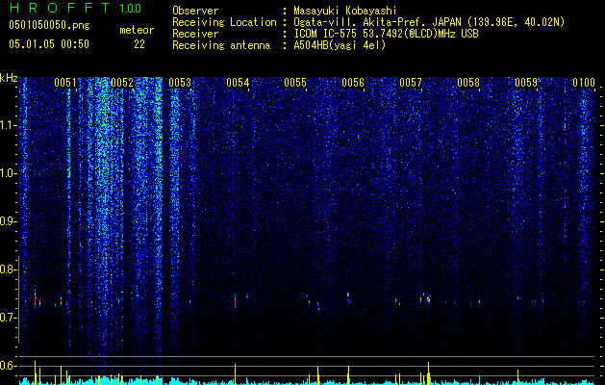Click the 0100 time marker
This screenshot has width=605, height=385.
(584, 83)
